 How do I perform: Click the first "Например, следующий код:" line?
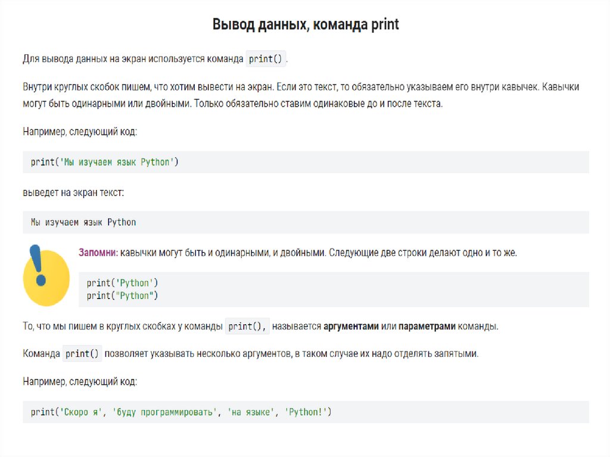click(x=80, y=131)
